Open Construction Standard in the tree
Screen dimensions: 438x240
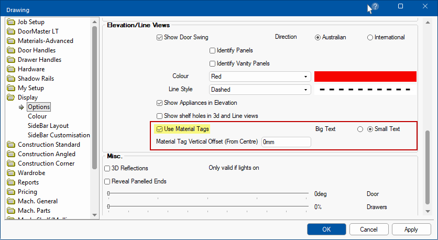coord(49,145)
